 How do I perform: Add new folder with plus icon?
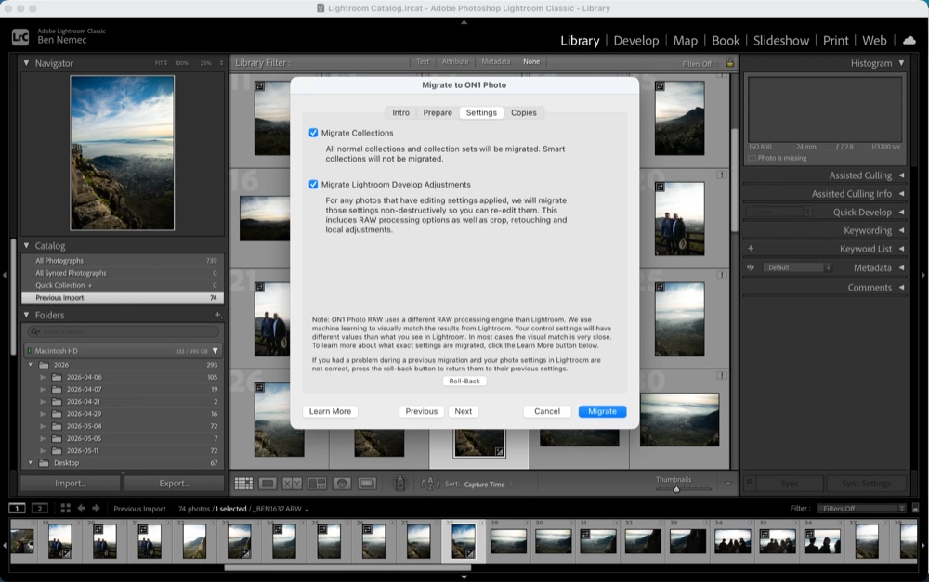pos(217,315)
